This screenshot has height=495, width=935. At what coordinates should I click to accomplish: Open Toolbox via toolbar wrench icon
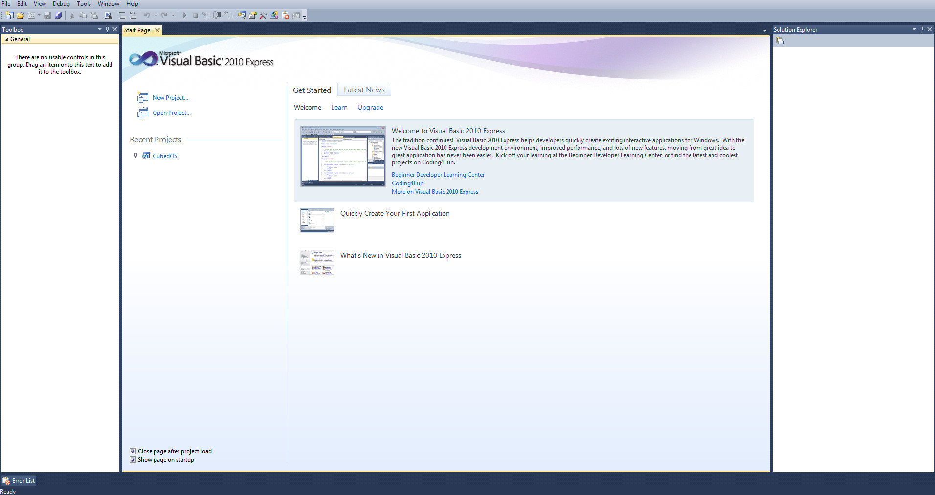pyautogui.click(x=263, y=15)
